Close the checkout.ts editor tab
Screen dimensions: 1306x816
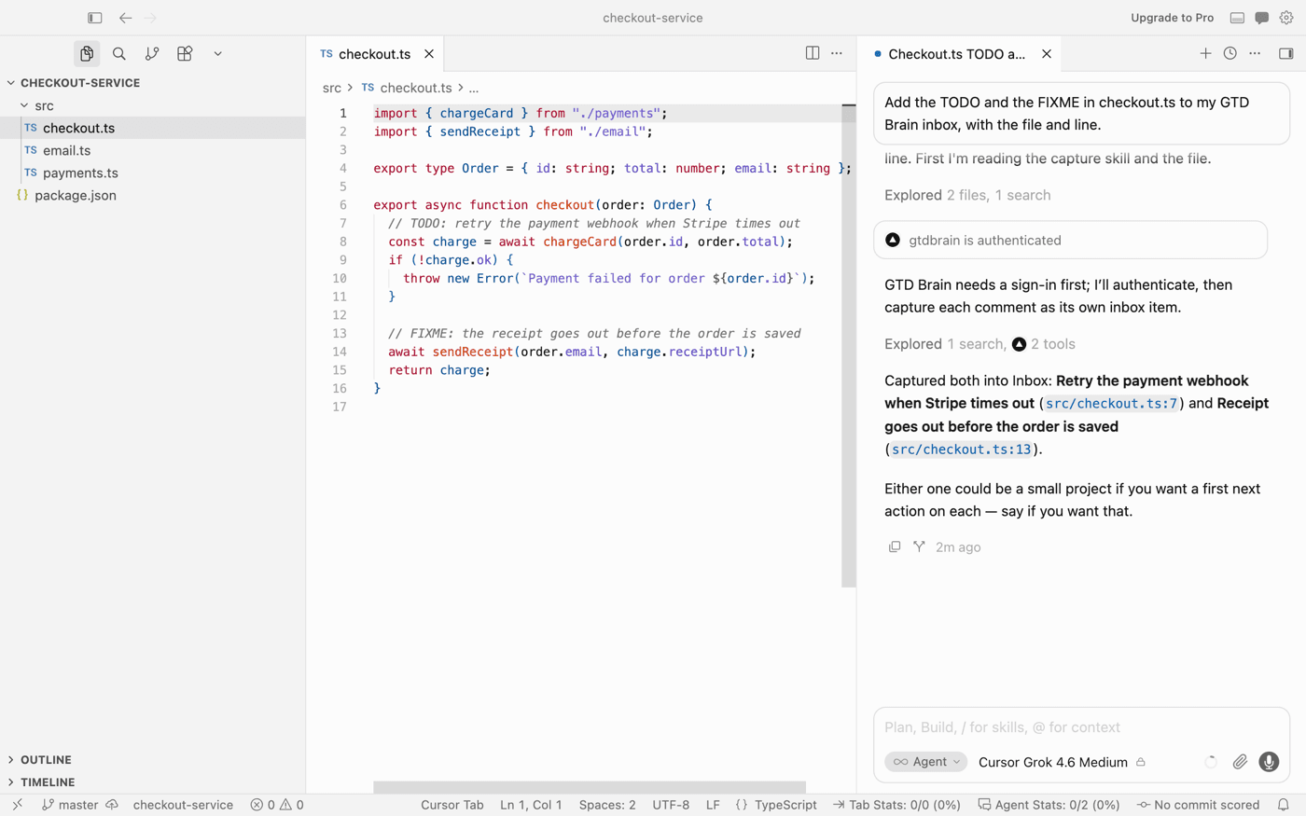pyautogui.click(x=429, y=54)
